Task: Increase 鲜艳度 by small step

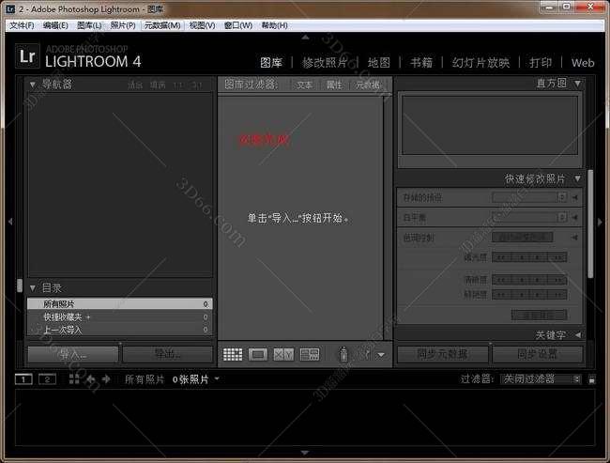Action: tap(539, 295)
